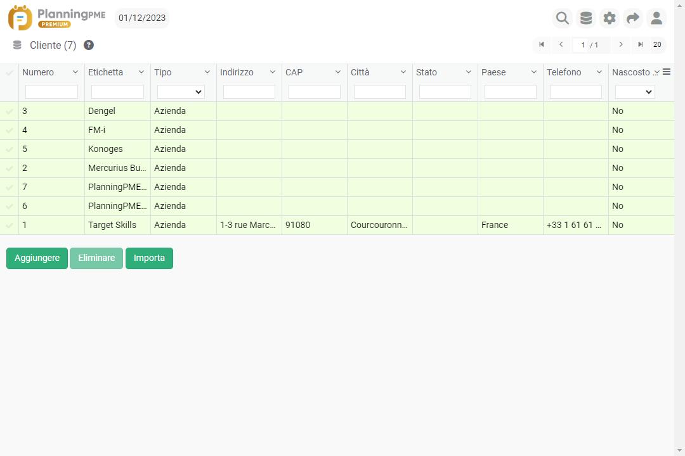Open Indirizzo column chevron
The height and width of the screenshot is (456, 685).
(273, 72)
